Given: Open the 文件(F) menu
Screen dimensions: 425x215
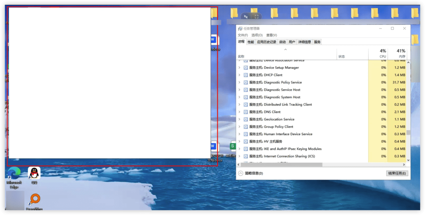Looking at the screenshot, I should [x=243, y=35].
